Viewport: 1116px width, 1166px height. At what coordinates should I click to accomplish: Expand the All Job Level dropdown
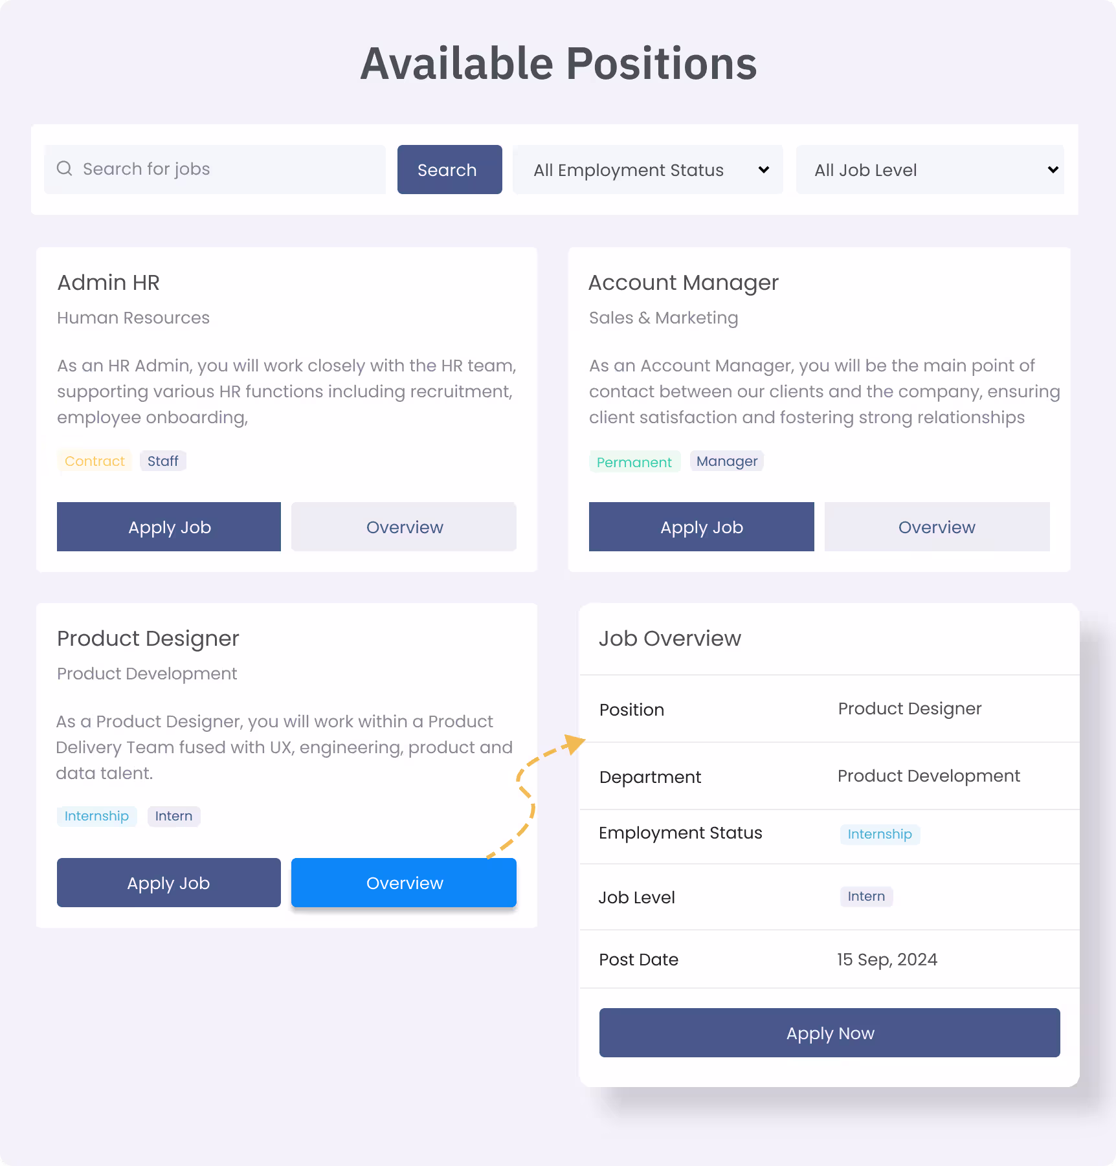click(930, 170)
